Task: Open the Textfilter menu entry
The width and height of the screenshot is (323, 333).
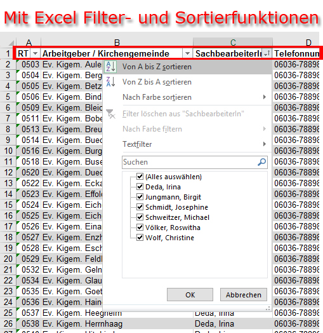Action: [187, 144]
